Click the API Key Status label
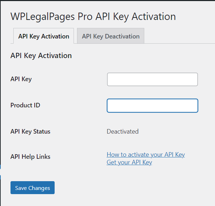This screenshot has width=215, height=206. 30,132
